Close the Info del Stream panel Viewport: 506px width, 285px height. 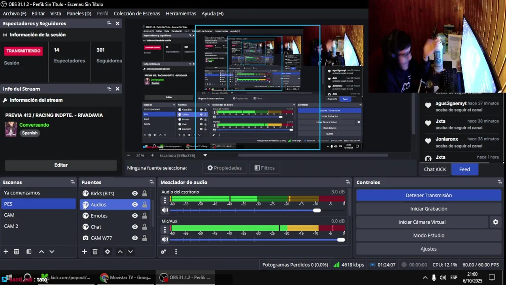(x=117, y=89)
